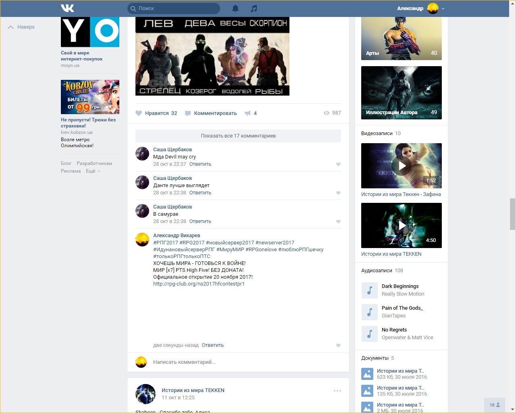Click the Свой в мире интернет-покупок ad title

(x=82, y=56)
